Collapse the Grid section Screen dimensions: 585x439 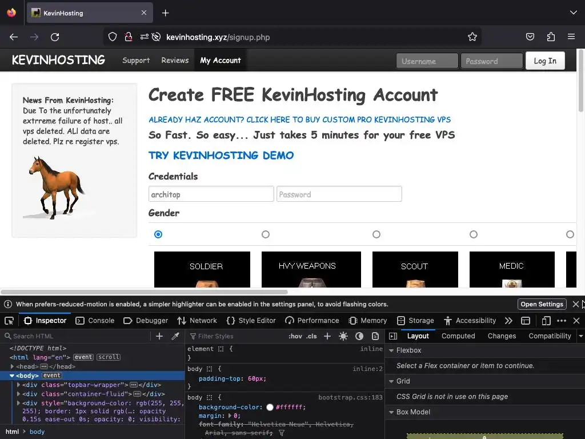(x=391, y=381)
